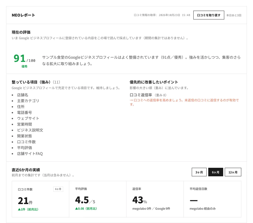This screenshot has width=253, height=223.
Task: Click the 口コミ情報の取得 timestamp text
Action: 162,15
